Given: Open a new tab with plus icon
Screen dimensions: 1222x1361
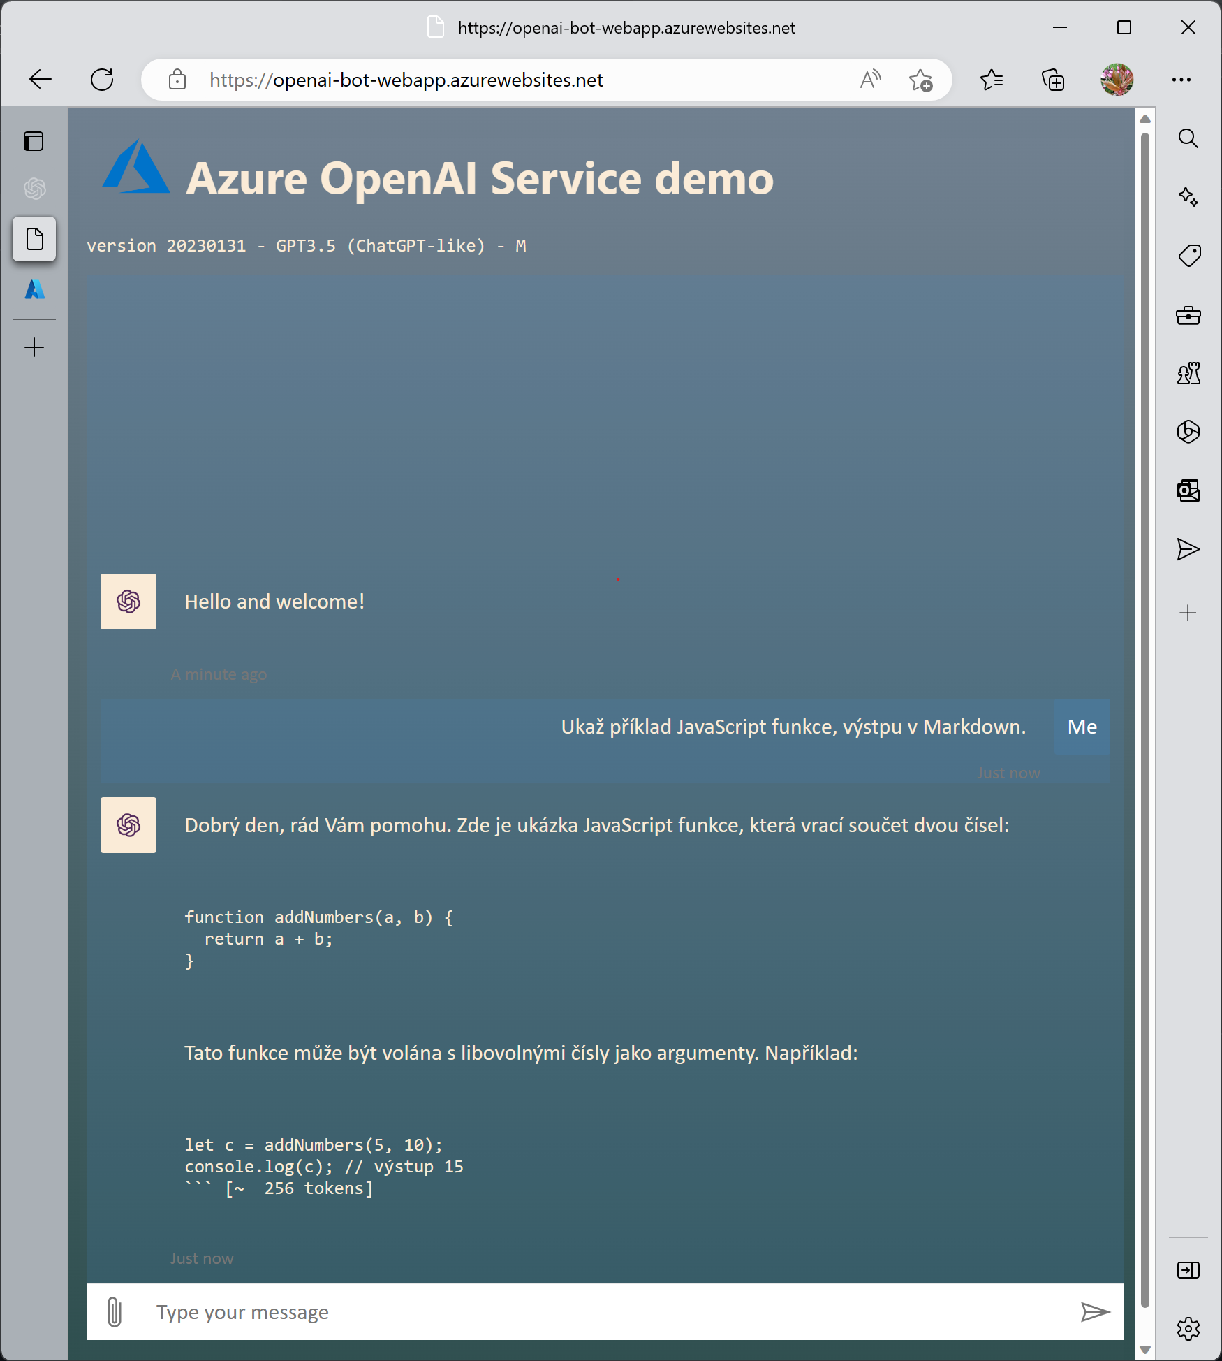Looking at the screenshot, I should (x=34, y=347).
